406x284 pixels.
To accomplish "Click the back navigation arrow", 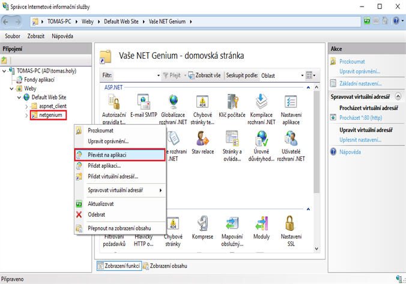I will coord(5,22).
